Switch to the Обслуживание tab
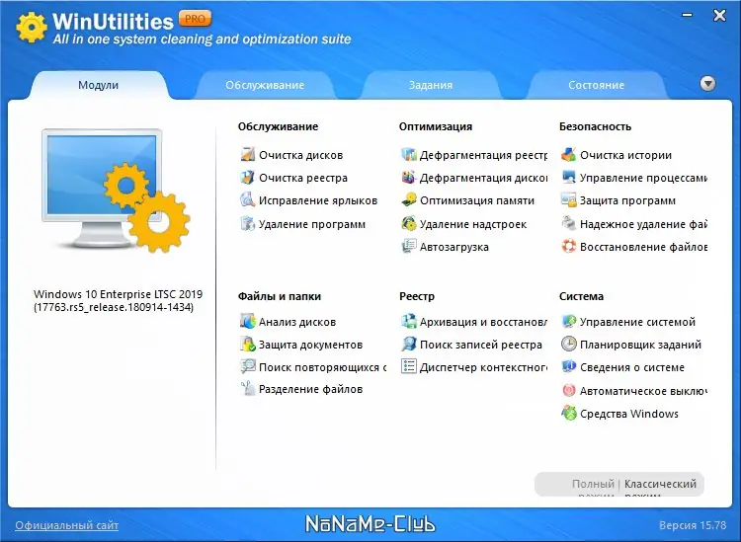 [x=265, y=85]
